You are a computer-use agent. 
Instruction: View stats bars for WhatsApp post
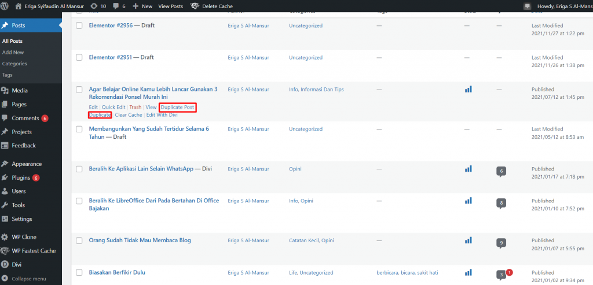coord(468,169)
